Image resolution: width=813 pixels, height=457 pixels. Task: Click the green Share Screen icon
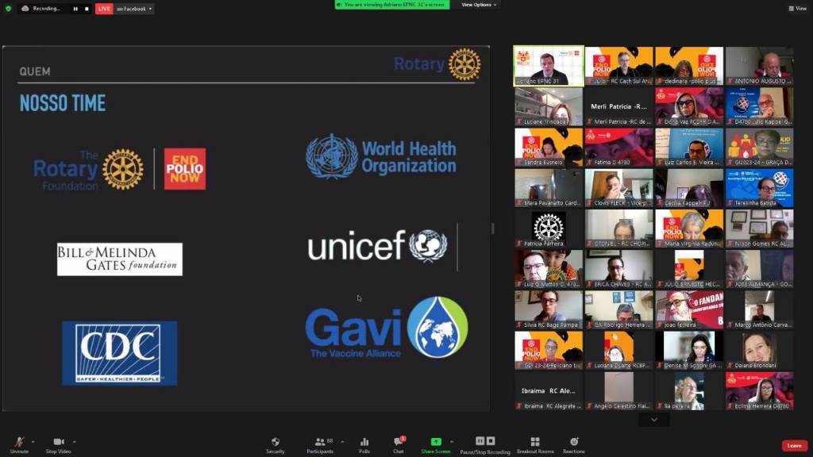(435, 442)
